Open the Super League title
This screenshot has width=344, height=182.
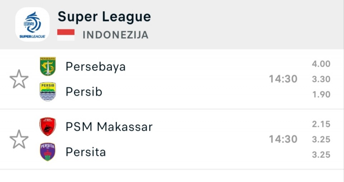point(104,17)
